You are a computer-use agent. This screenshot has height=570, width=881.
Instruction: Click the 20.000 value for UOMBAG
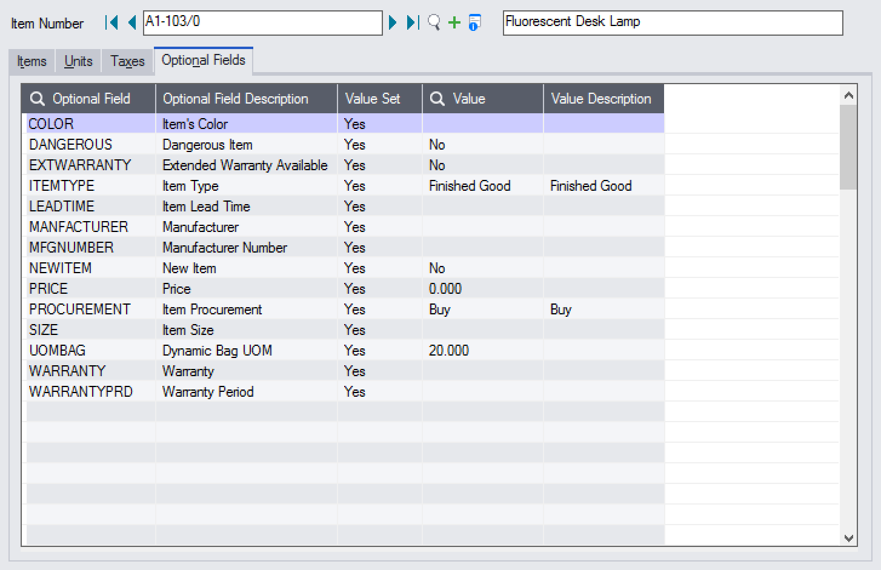483,350
